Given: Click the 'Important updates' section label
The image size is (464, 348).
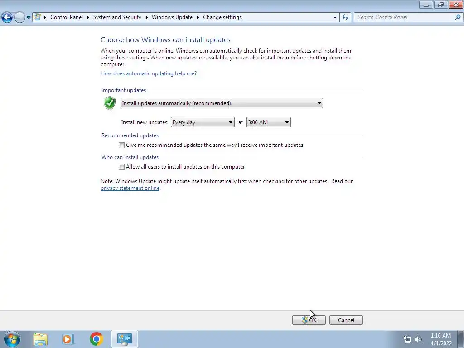Looking at the screenshot, I should 123,90.
